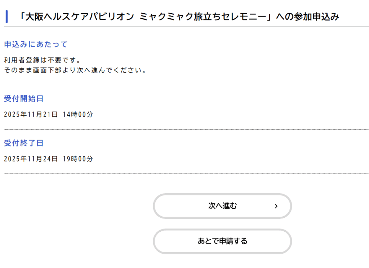Image resolution: width=369 pixels, height=268 pixels.
Task: Select the 申込みにあたって heading
Action: [36, 45]
